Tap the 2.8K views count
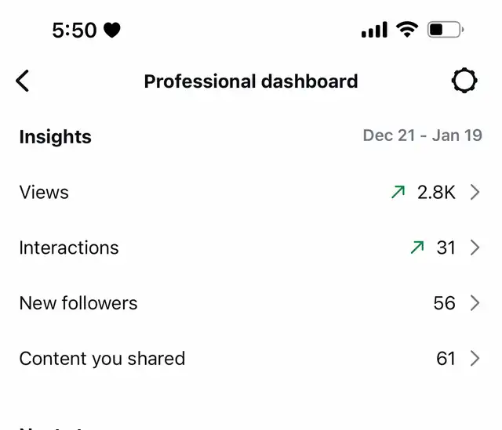The height and width of the screenshot is (430, 502). coord(436,193)
